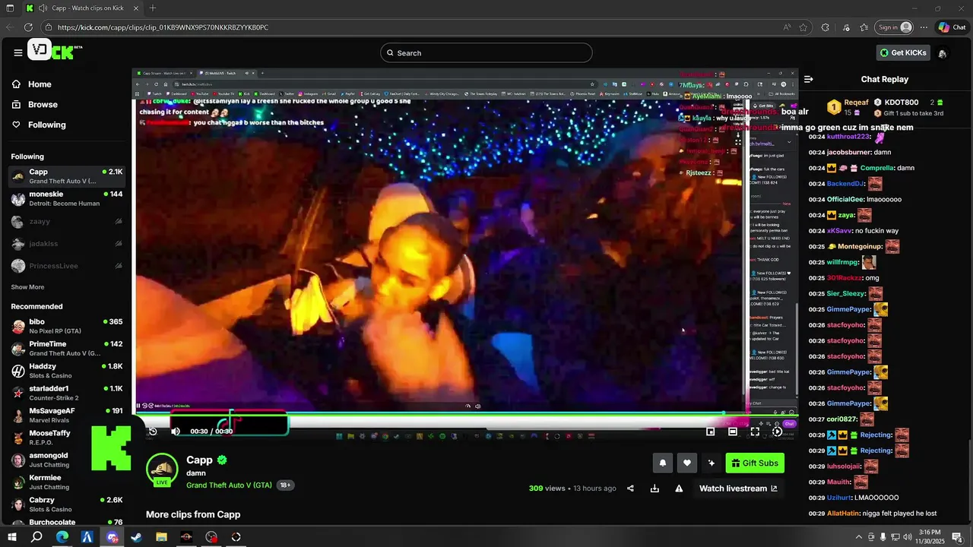973x547 pixels.
Task: Open recommended channel Cabrzy
Action: (x=67, y=504)
